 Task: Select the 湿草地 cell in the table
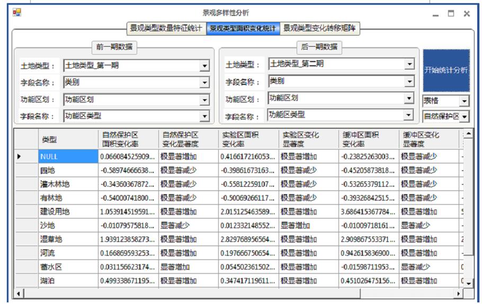tap(68, 239)
